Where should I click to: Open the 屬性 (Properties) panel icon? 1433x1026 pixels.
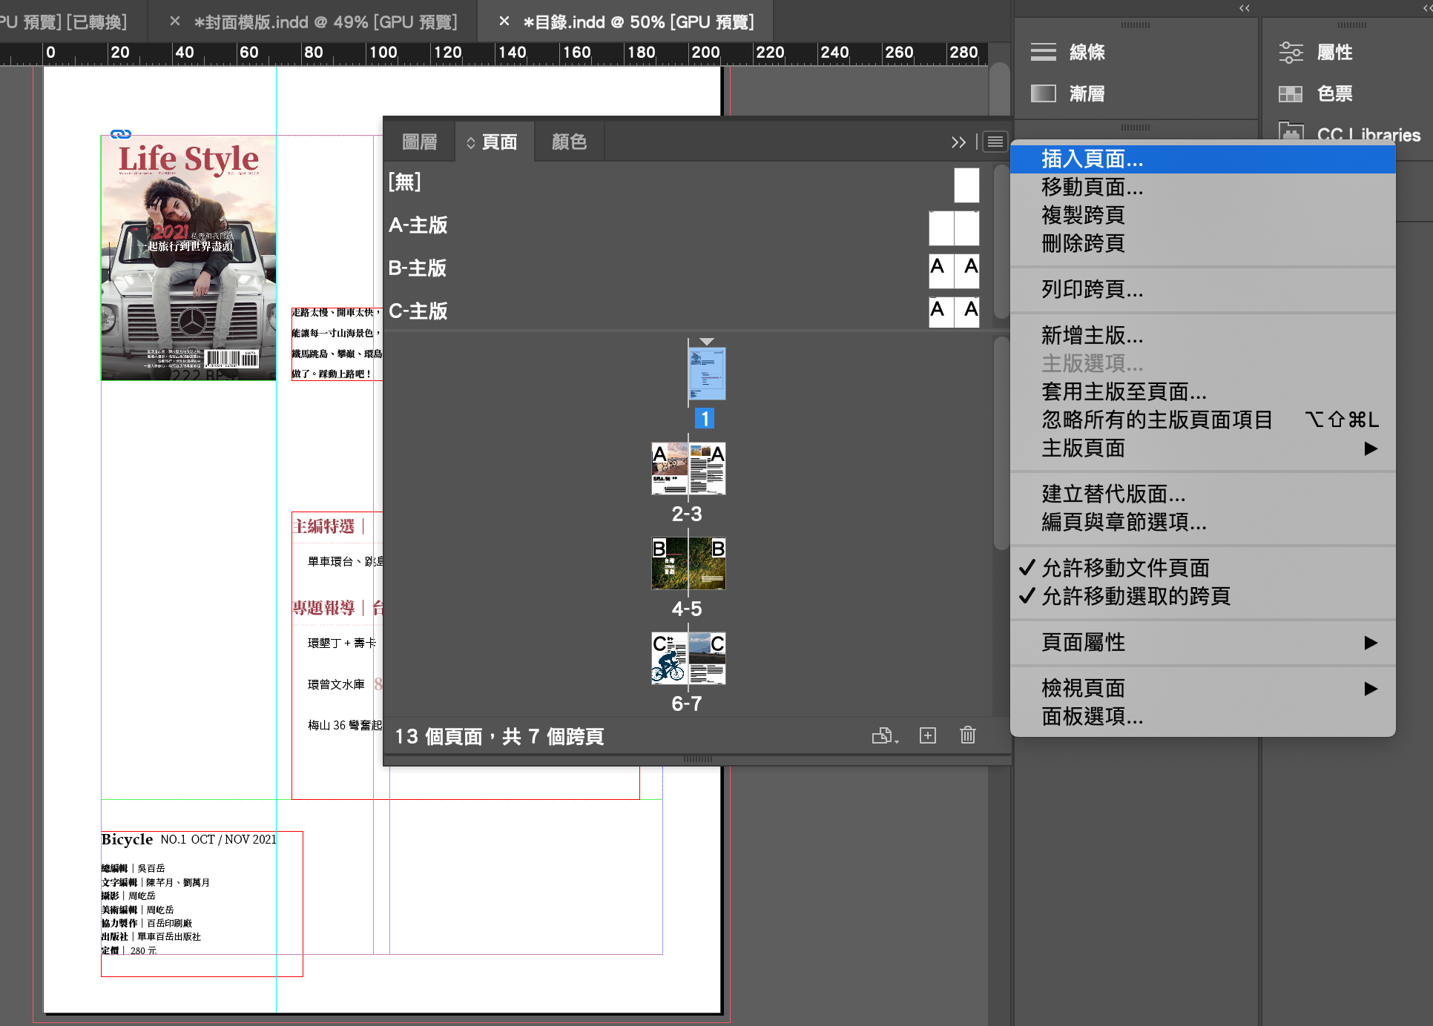tap(1291, 52)
